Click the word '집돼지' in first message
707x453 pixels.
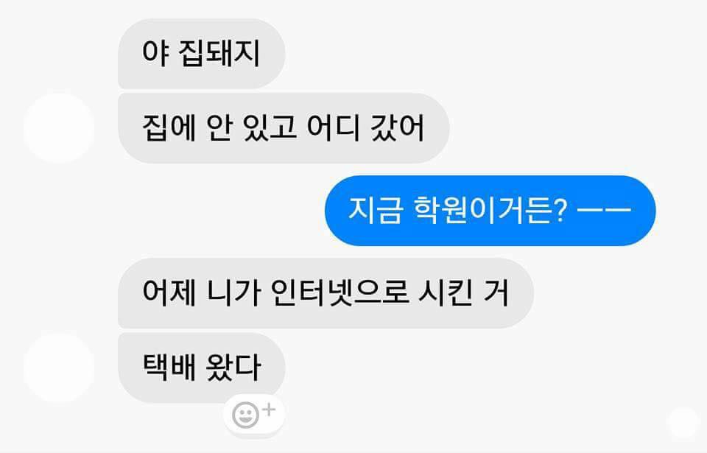pyautogui.click(x=219, y=53)
